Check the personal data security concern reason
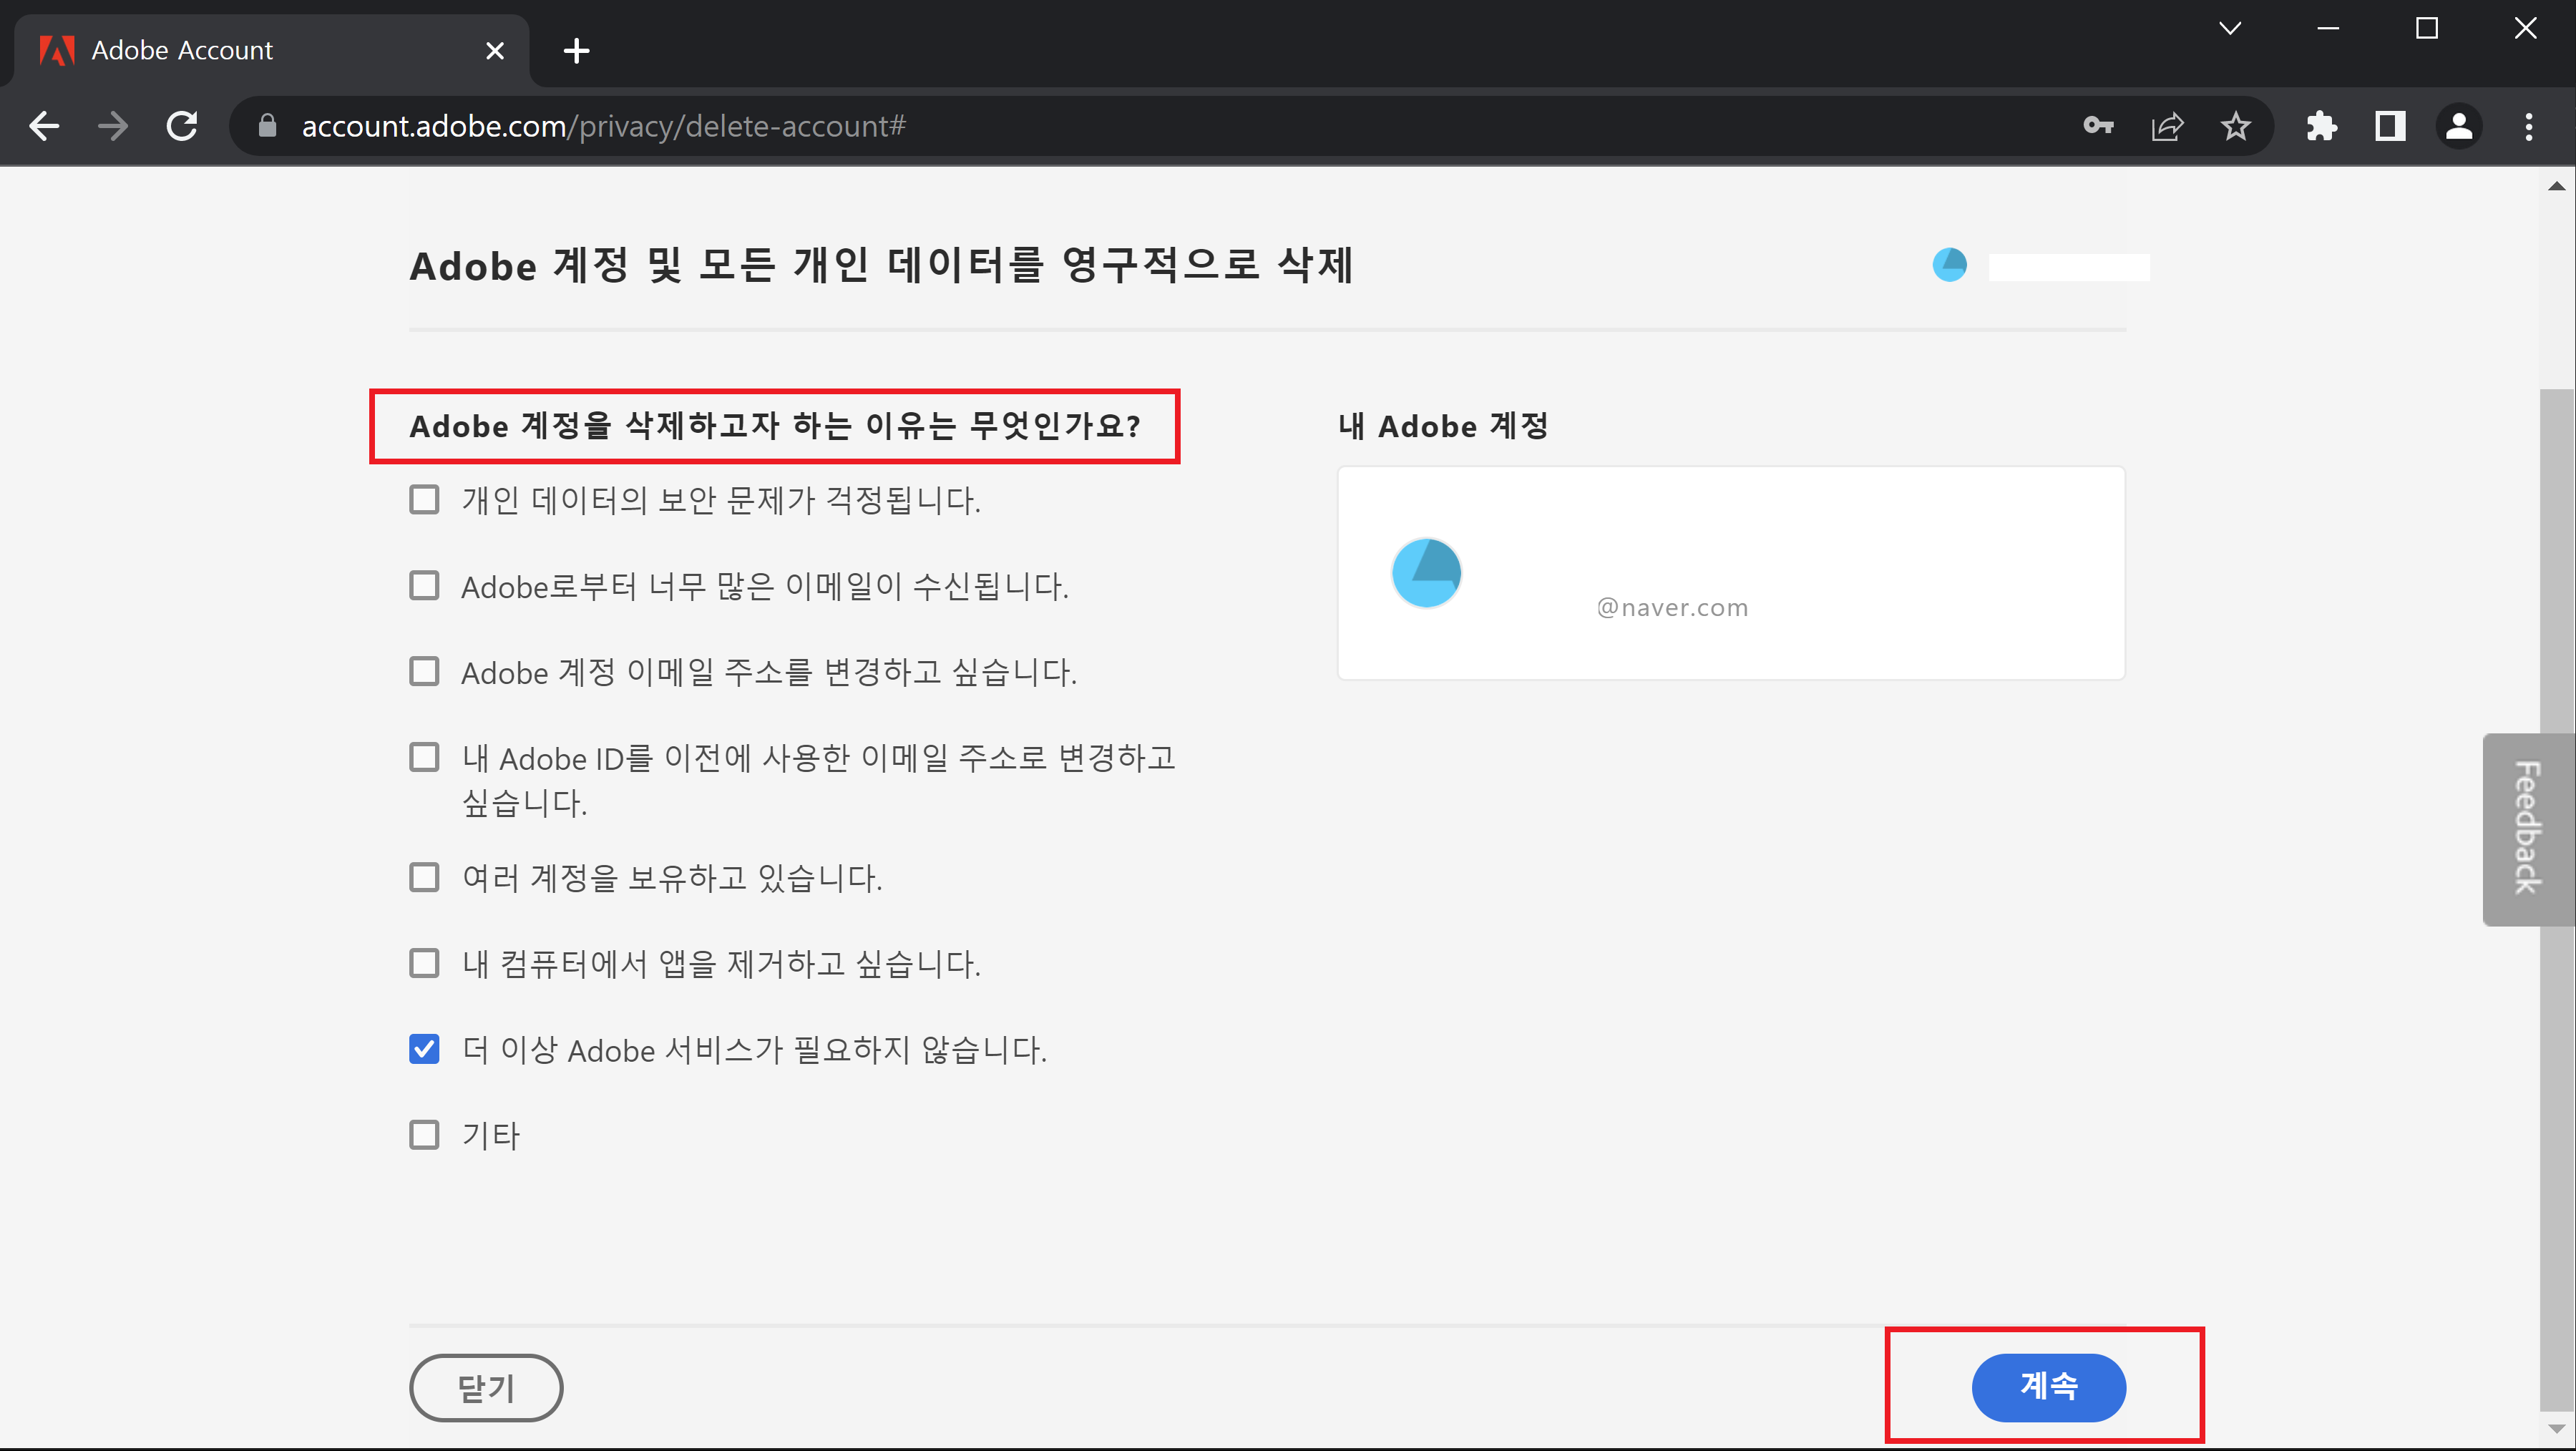The width and height of the screenshot is (2576, 1451). tap(424, 499)
